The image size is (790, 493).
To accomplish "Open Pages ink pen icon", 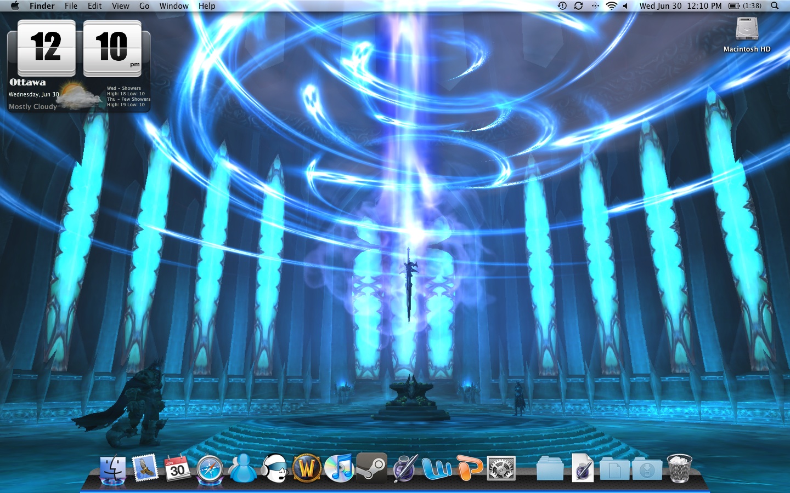I will tap(405, 469).
